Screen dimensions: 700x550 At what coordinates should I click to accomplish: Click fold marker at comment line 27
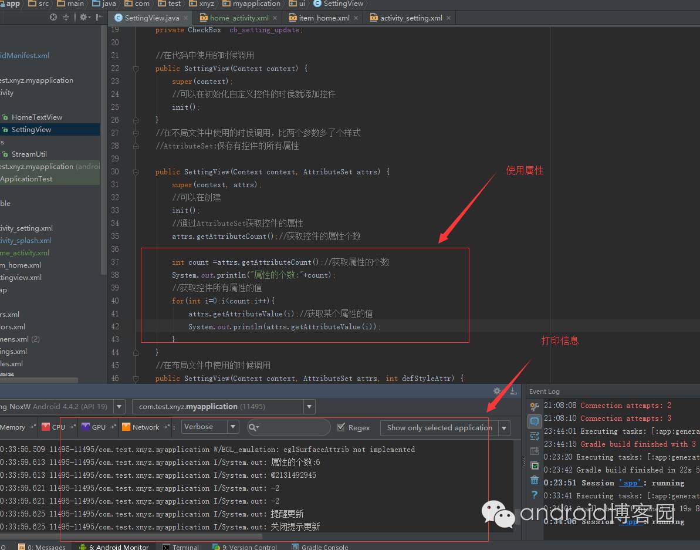[x=136, y=133]
